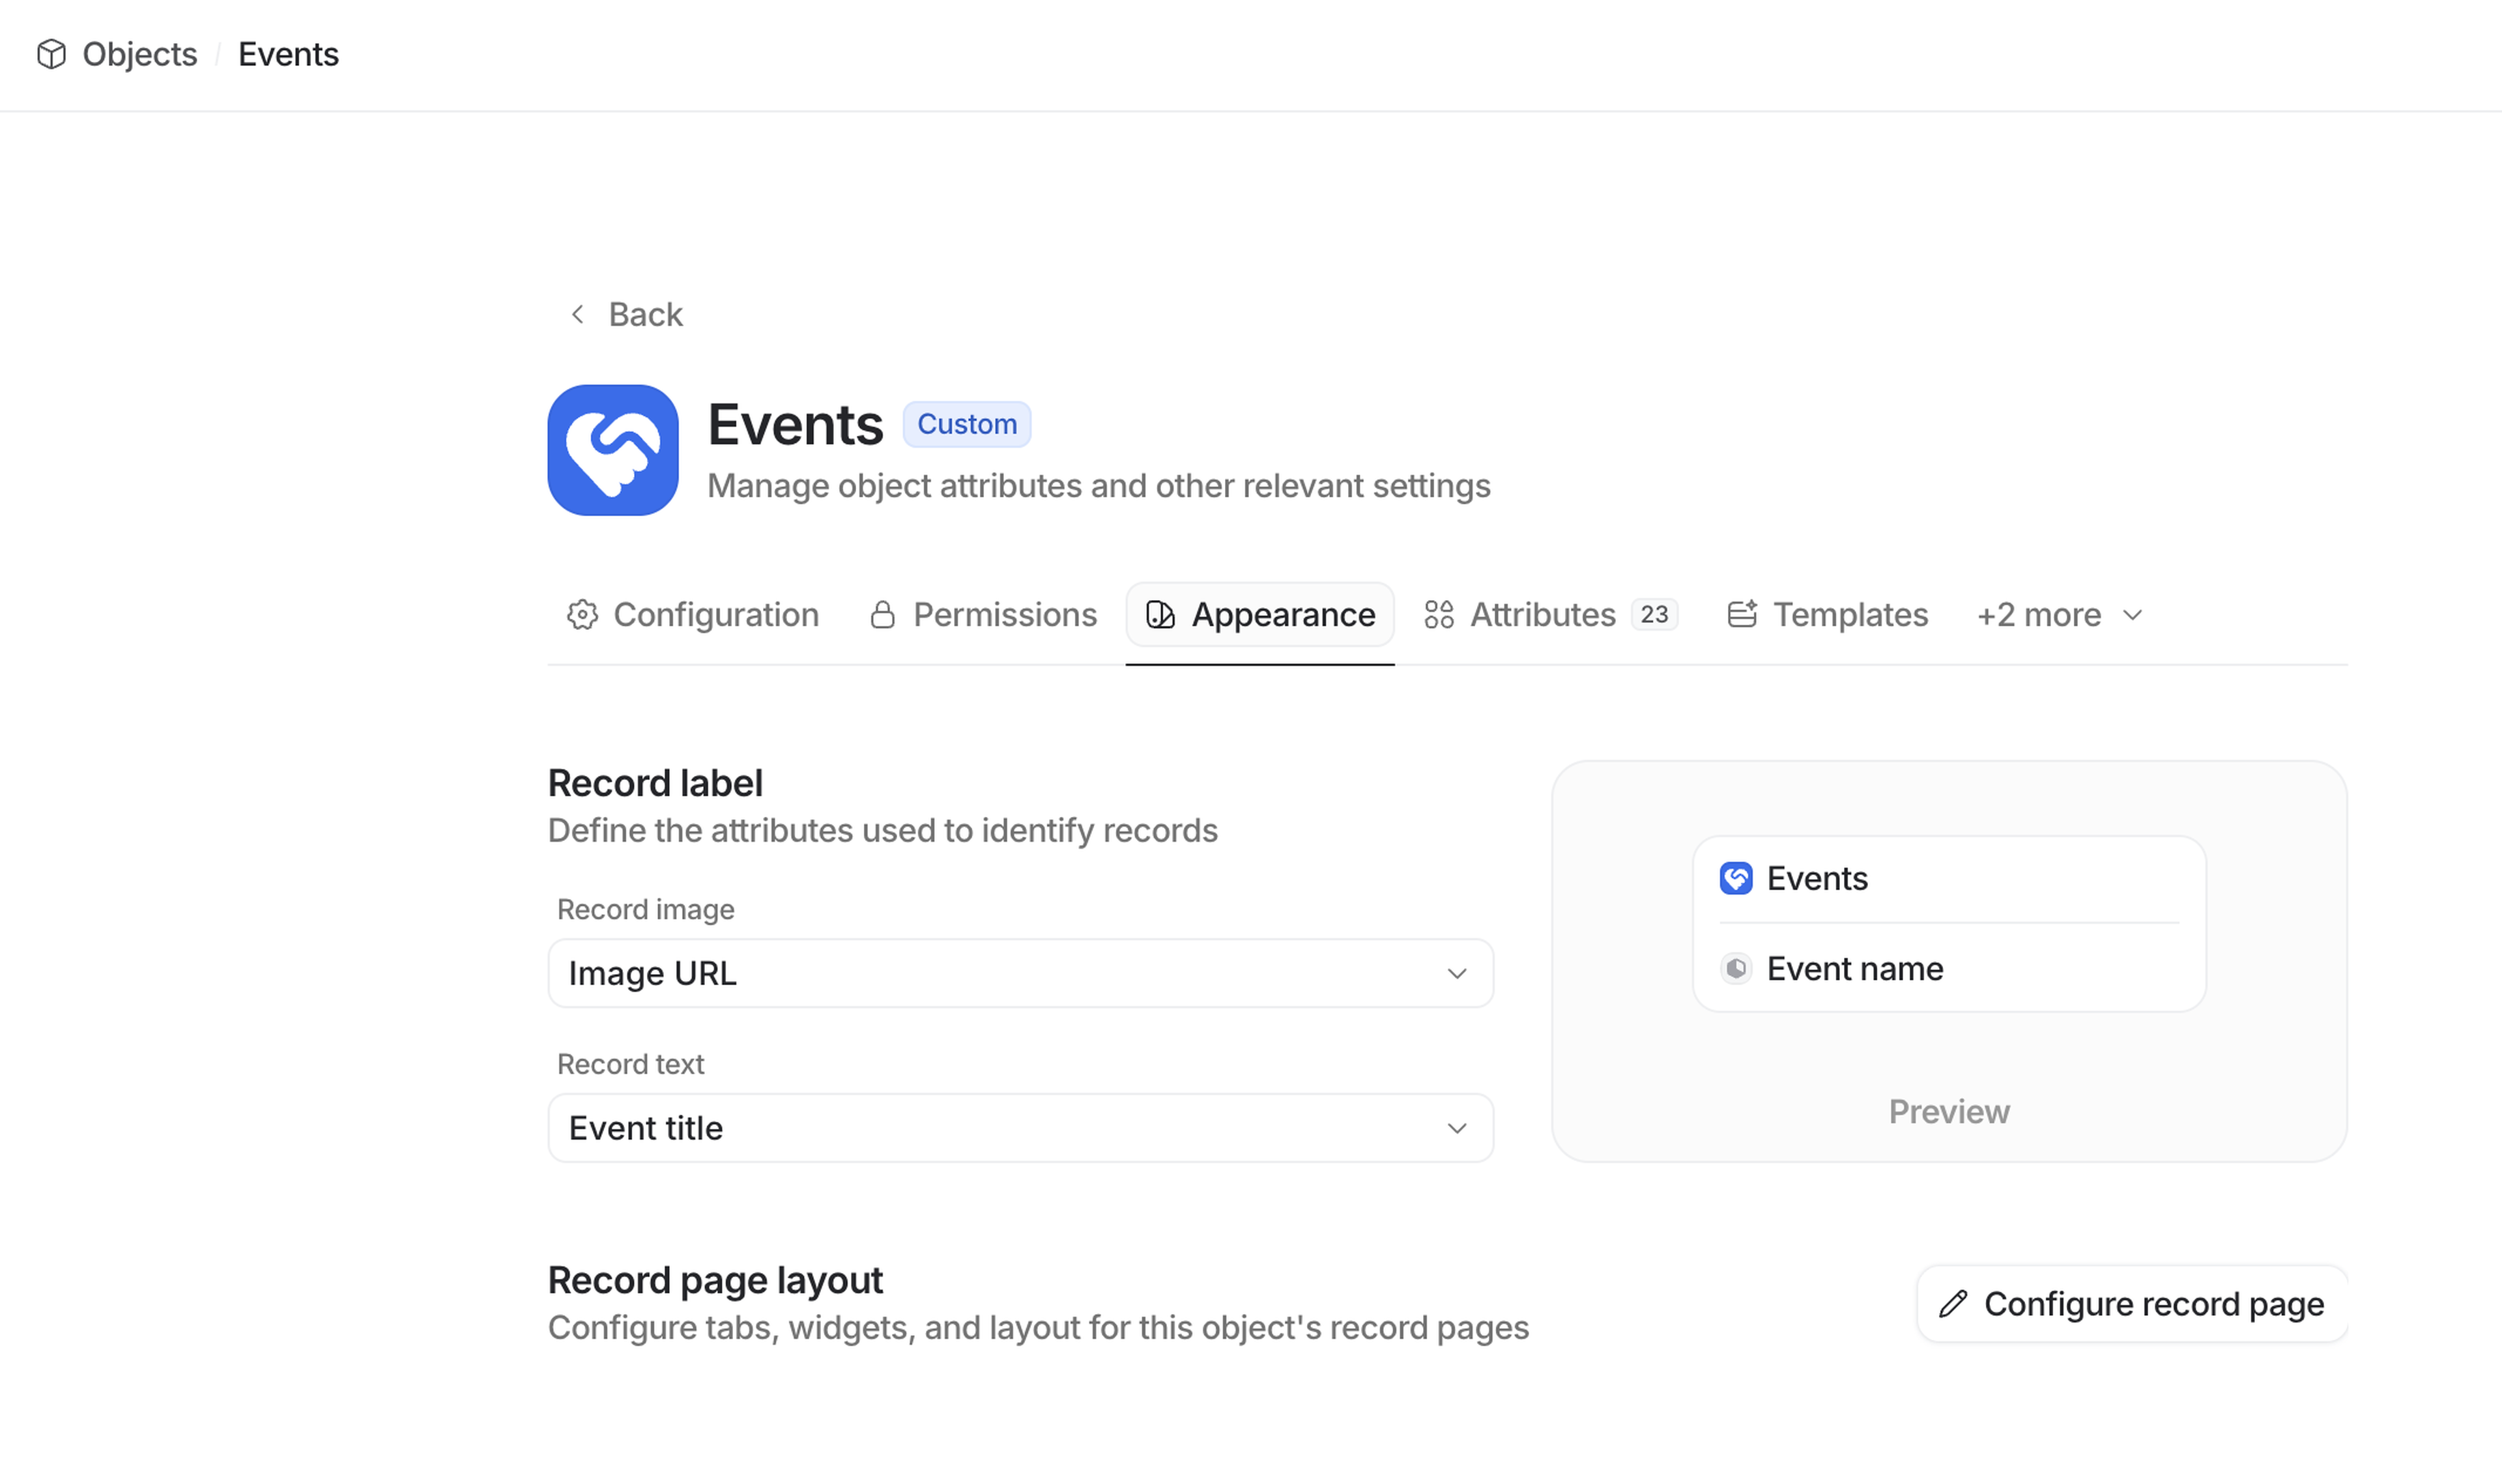Click the blue Events object icon

pos(612,450)
